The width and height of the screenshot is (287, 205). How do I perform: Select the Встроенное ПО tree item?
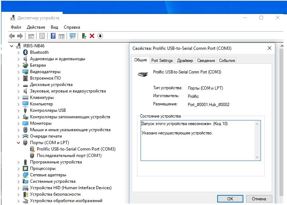45,78
